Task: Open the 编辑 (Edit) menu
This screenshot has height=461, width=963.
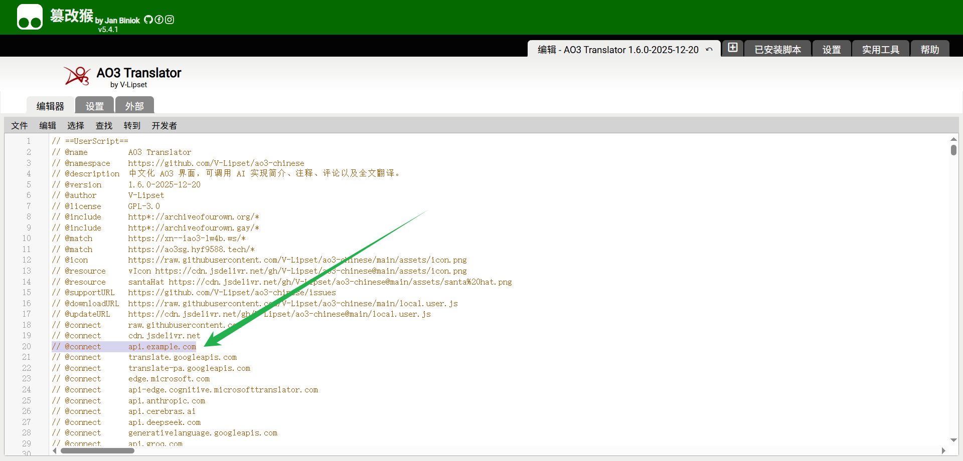Action: pyautogui.click(x=48, y=126)
